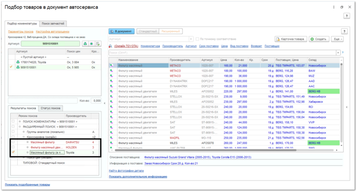Switch to Поиск запчастей tab
This screenshot has height=192, width=357.
tap(53, 24)
